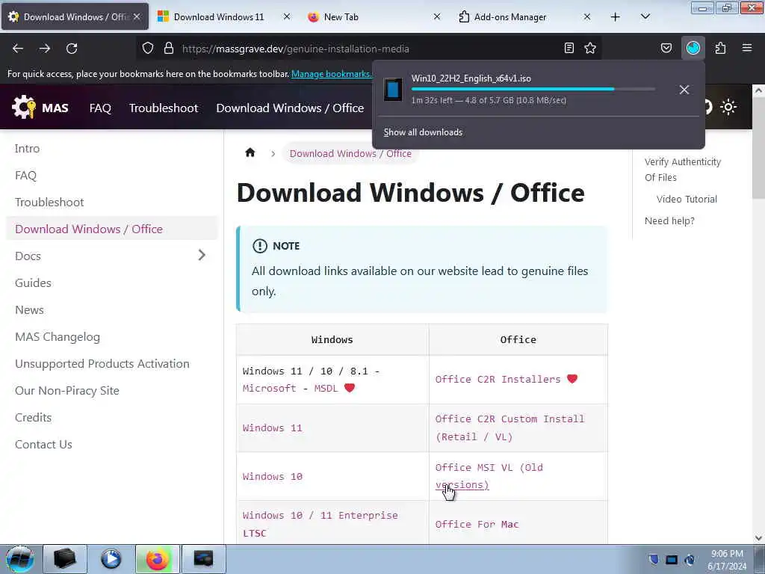Open the Microsoft - MSDL link
The width and height of the screenshot is (765, 574).
tap(290, 388)
